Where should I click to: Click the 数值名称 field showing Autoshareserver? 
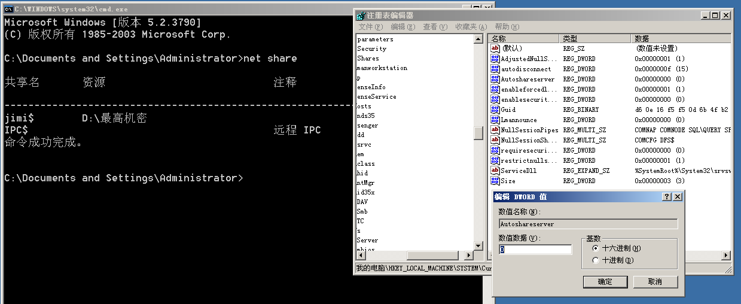(588, 224)
